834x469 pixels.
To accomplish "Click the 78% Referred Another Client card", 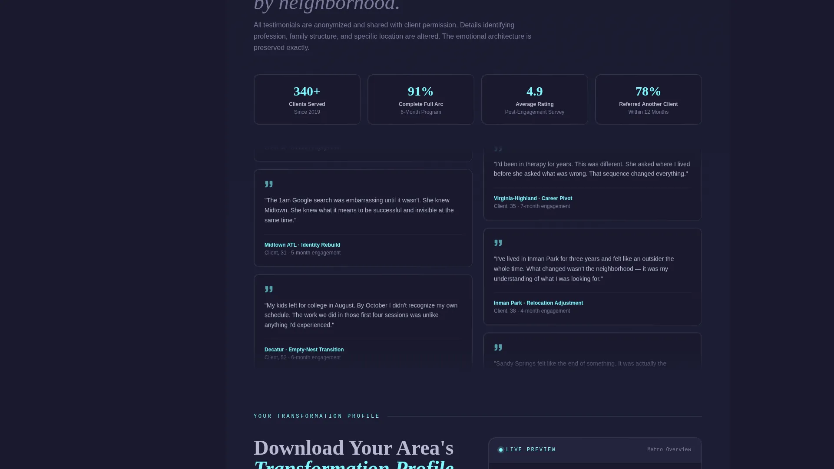I will click(649, 99).
